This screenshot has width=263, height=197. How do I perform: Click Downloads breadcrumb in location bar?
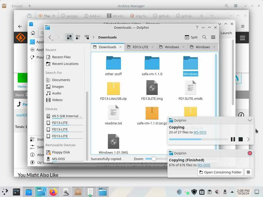pos(107,37)
